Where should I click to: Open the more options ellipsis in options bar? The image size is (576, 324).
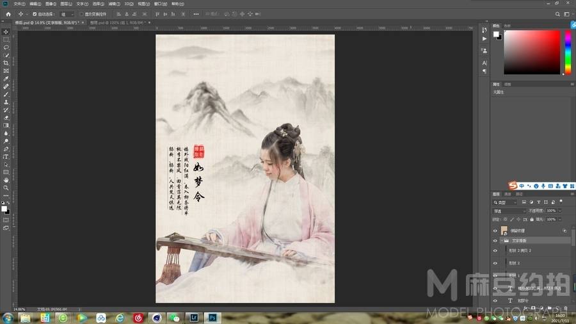click(196, 14)
